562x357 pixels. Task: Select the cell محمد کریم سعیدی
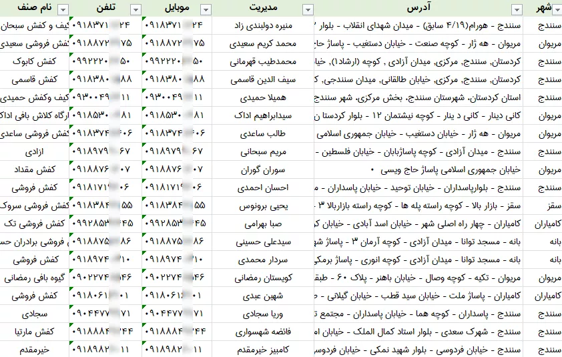(x=263, y=43)
